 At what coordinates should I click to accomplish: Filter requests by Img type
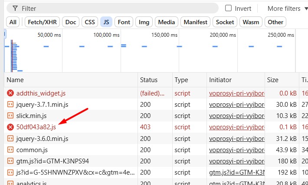pos(144,22)
